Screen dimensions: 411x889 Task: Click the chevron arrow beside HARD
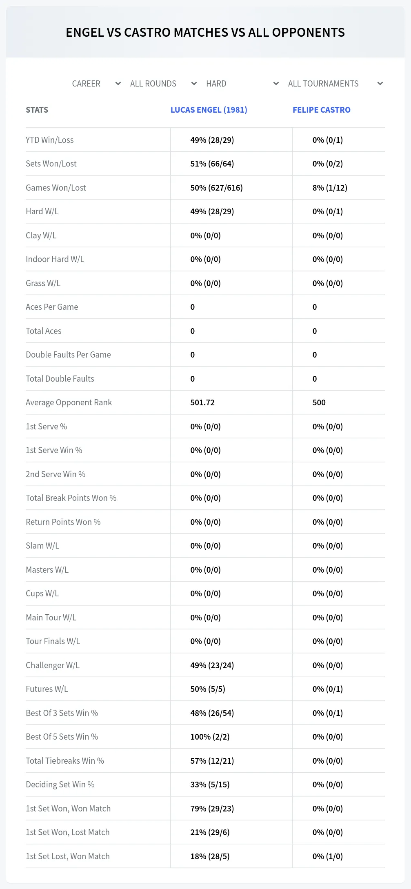click(x=276, y=84)
